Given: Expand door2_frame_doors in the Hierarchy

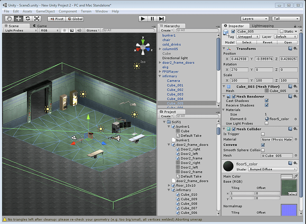Looking at the screenshot, I should click(x=160, y=63).
